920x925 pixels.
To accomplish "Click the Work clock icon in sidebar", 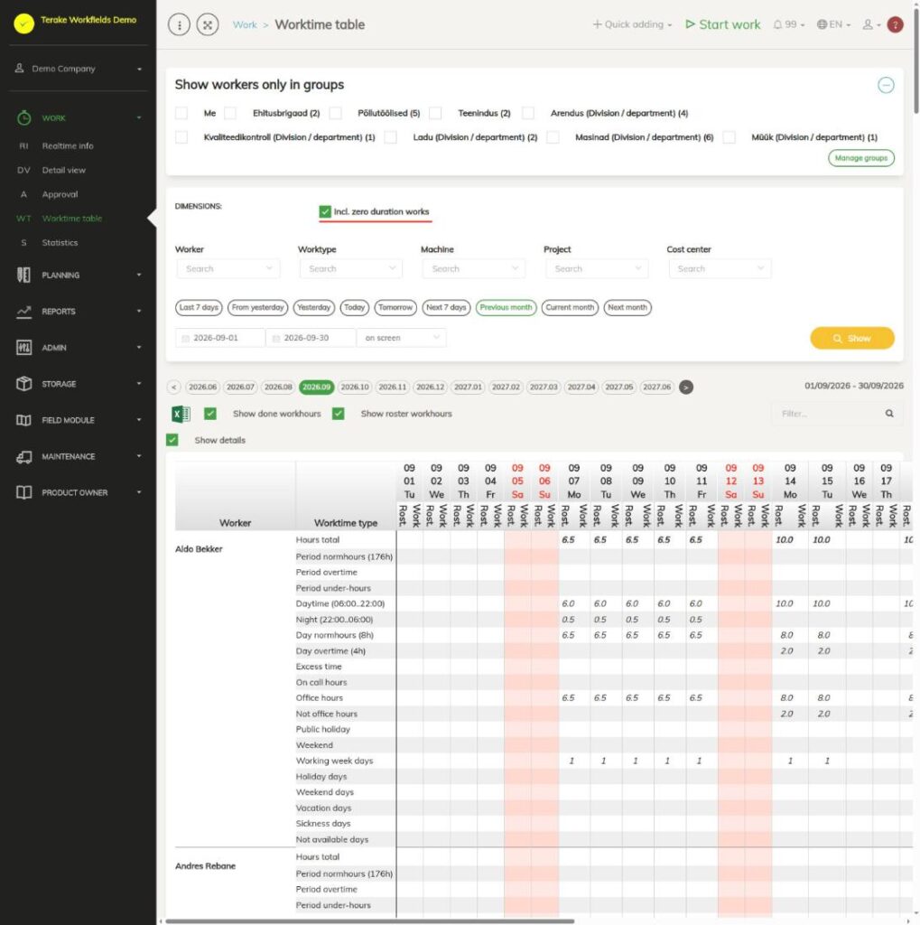I will click(23, 118).
